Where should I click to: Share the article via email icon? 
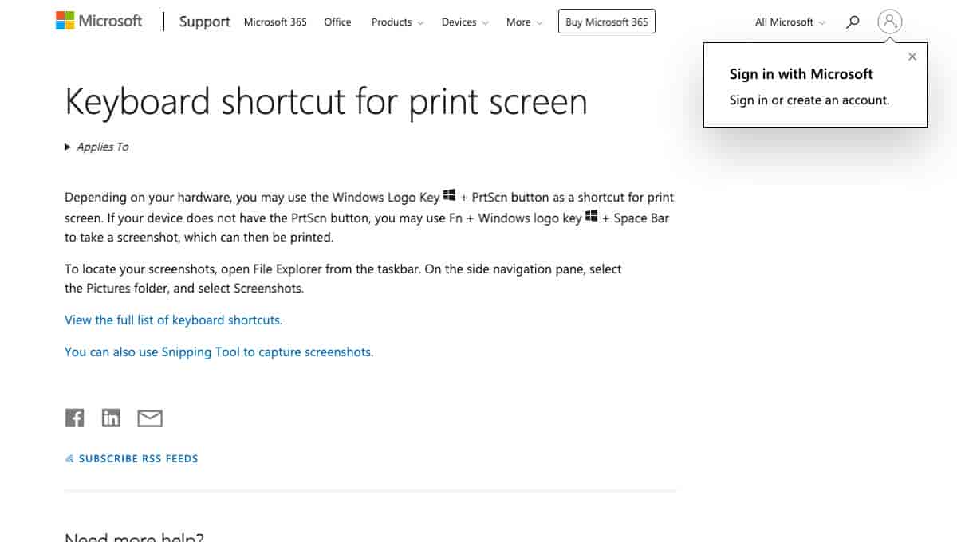tap(150, 418)
